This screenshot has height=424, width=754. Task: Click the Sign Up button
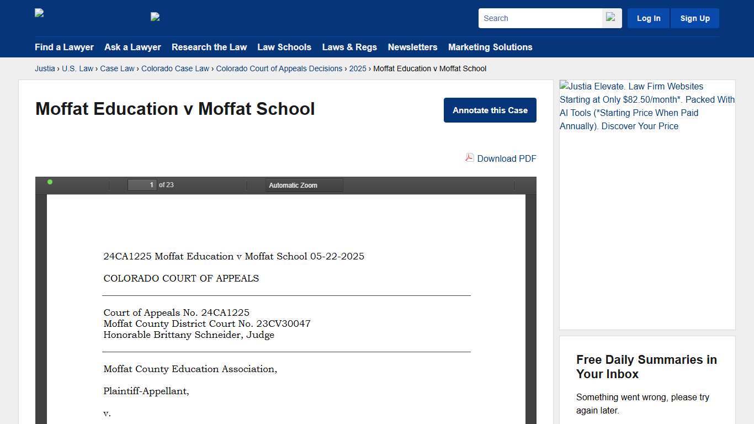pos(694,18)
